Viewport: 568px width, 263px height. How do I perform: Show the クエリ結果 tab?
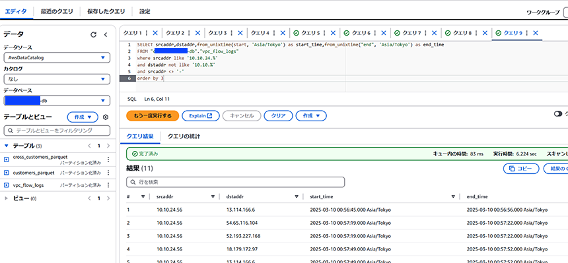140,136
